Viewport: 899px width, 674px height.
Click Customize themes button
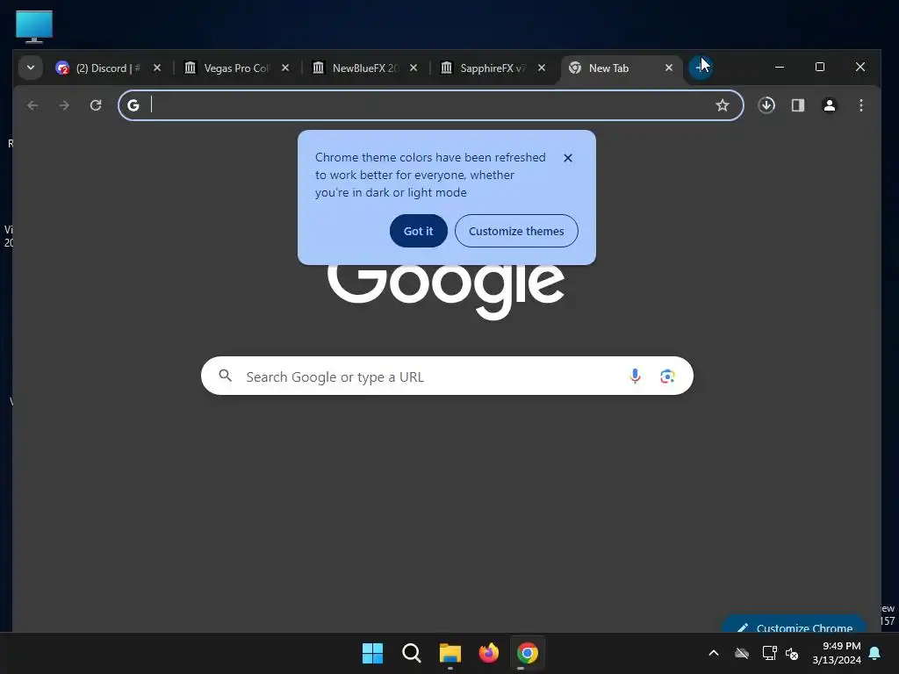click(516, 231)
